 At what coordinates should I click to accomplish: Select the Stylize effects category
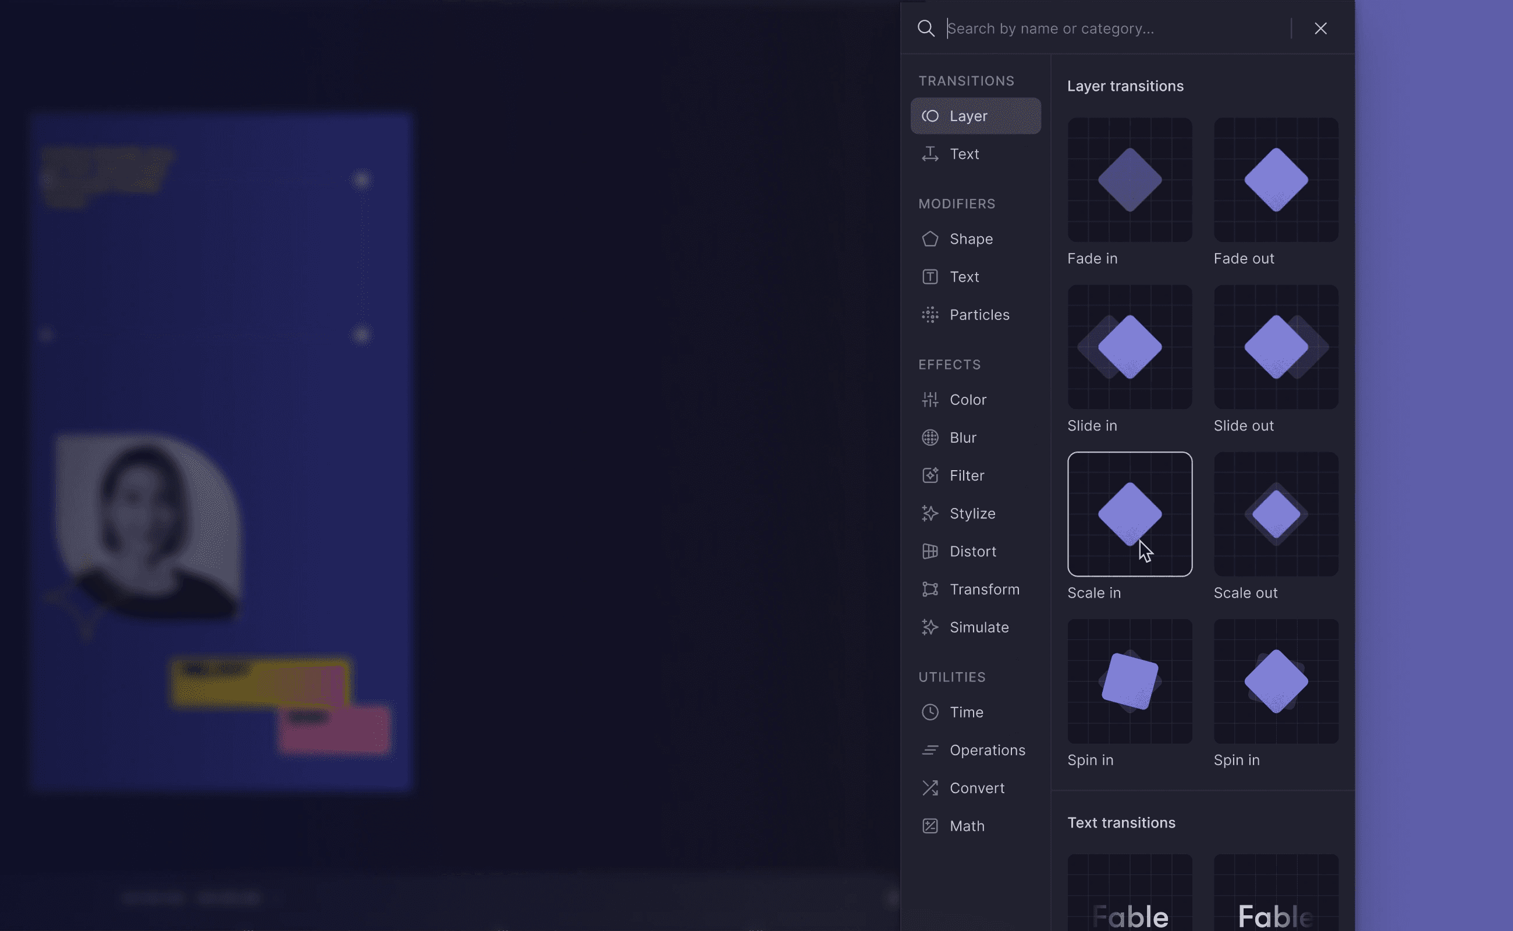pyautogui.click(x=972, y=514)
